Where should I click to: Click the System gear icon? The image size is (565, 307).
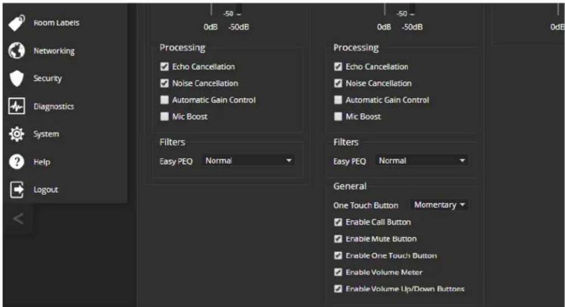(x=17, y=134)
